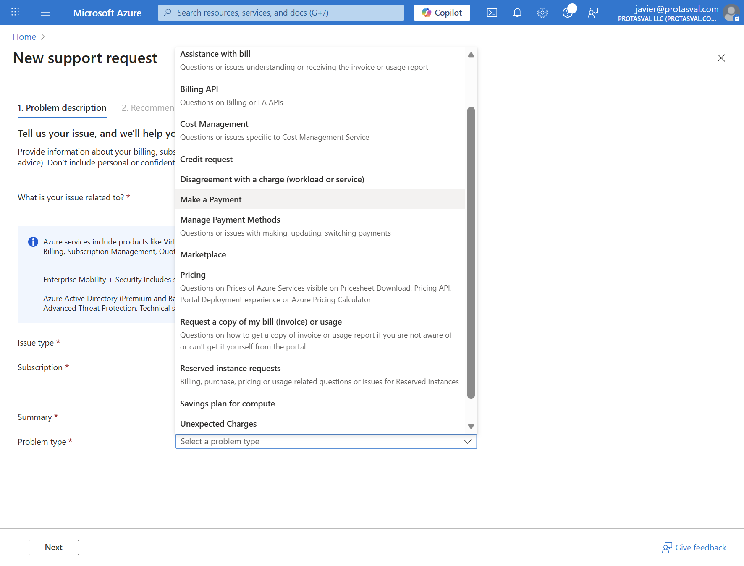Open the Azure portal waffle menu icon
Viewport: 744px width, 566px height.
tap(15, 12)
